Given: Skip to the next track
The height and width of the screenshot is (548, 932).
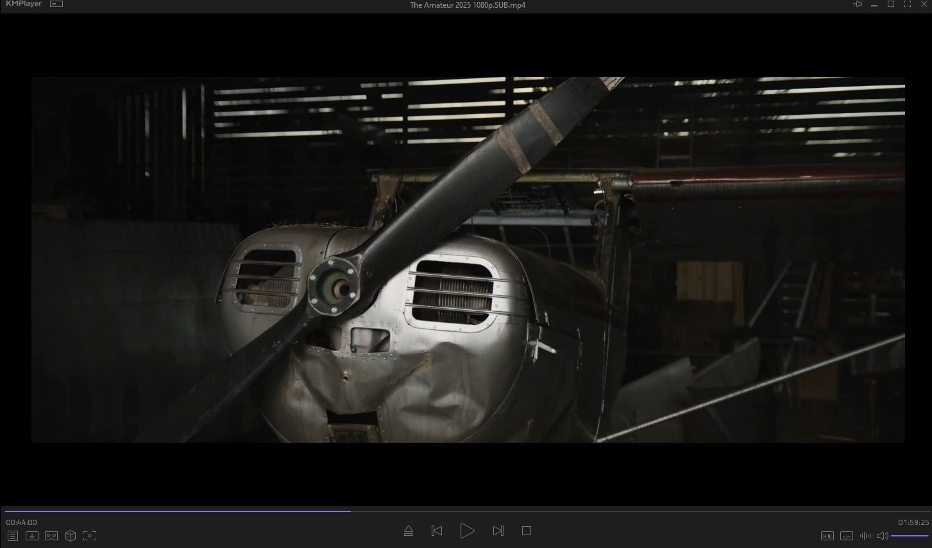Looking at the screenshot, I should tap(498, 531).
